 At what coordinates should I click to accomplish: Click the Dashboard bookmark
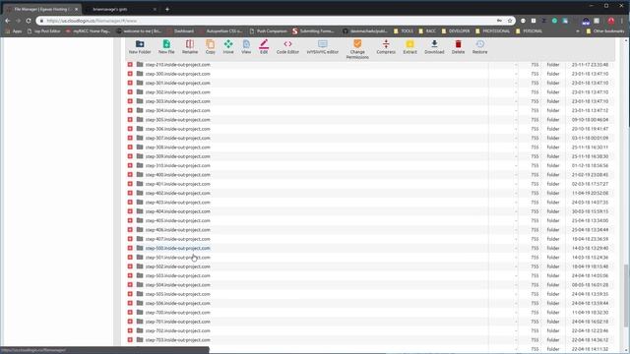click(181, 30)
